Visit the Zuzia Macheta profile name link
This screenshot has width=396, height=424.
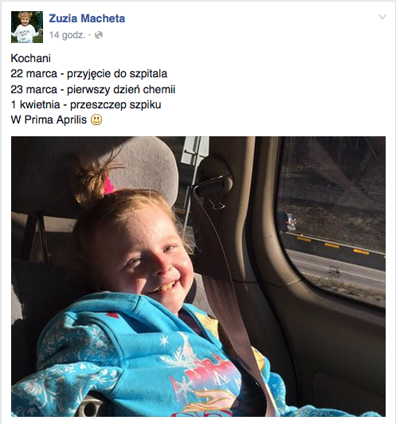87,18
